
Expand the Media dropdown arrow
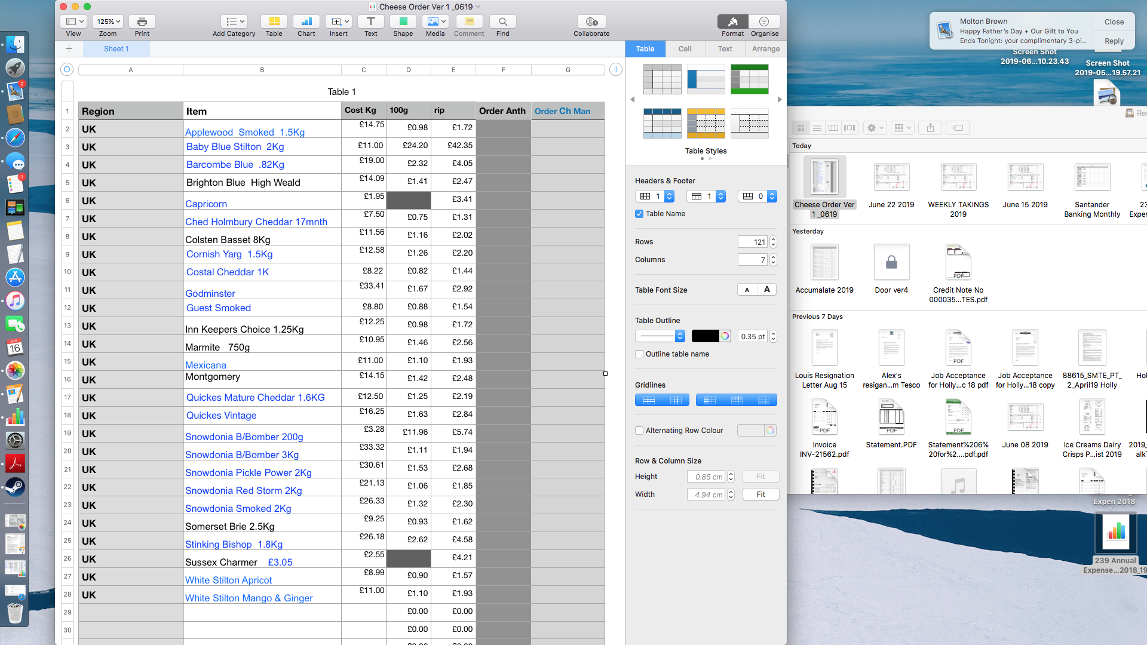pos(443,22)
